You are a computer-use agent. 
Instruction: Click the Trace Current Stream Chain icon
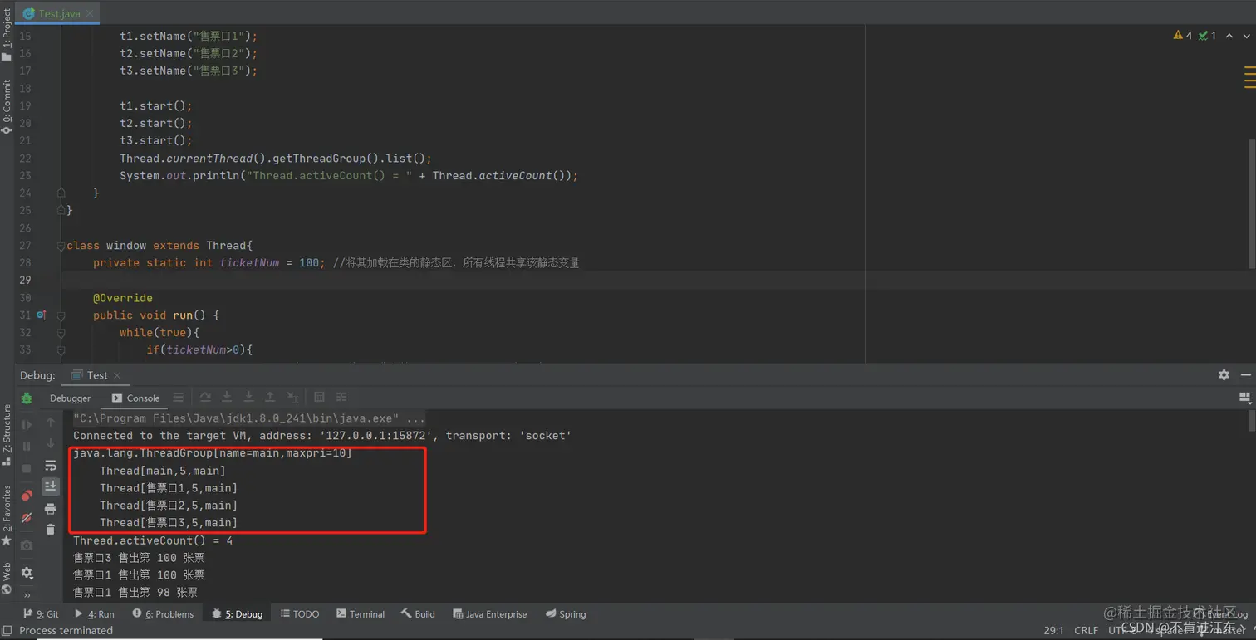pos(341,398)
